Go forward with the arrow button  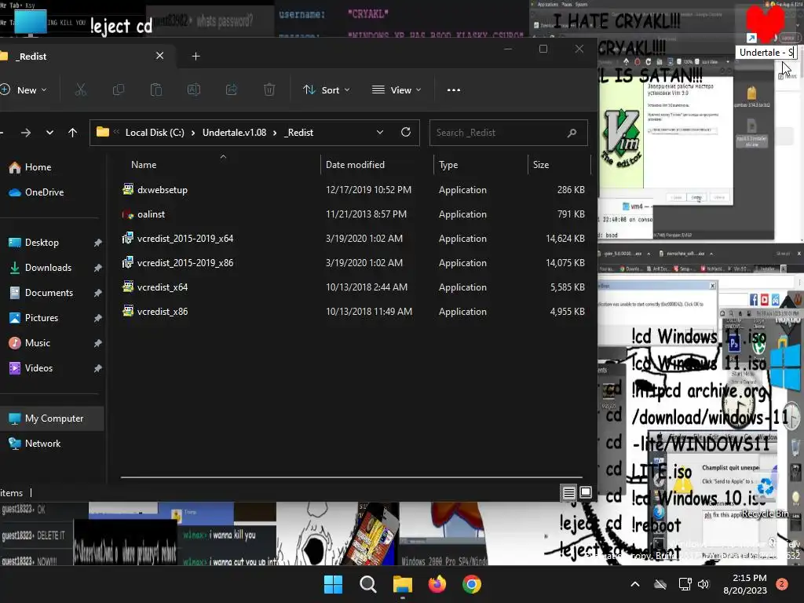pos(26,133)
